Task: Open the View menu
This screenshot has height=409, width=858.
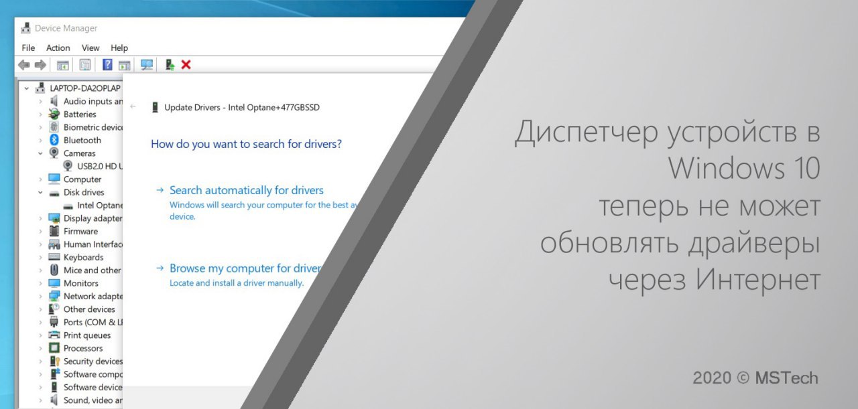Action: [90, 48]
